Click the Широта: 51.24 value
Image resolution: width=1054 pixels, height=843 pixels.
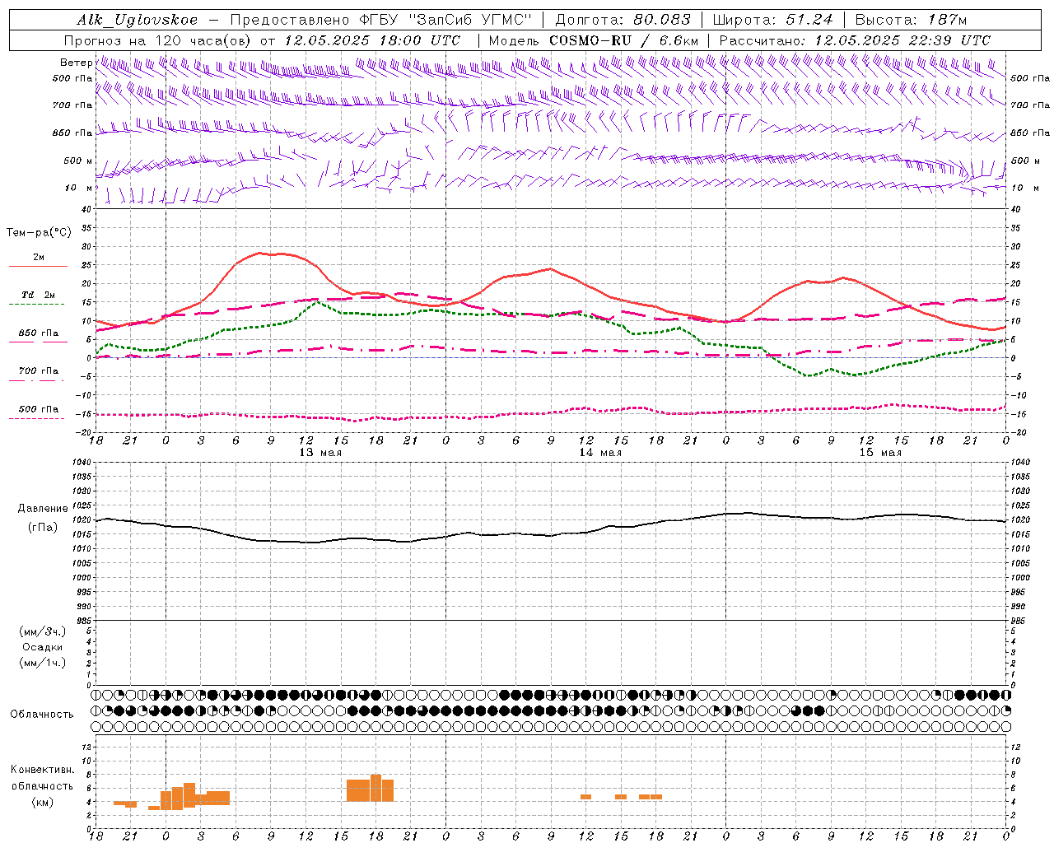click(x=772, y=20)
